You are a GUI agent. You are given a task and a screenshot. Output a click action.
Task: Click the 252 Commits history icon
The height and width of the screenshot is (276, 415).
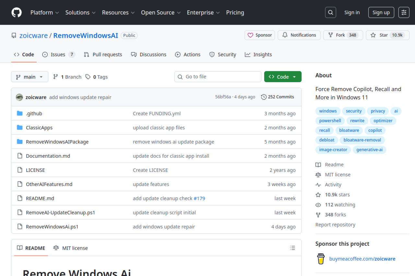264,97
